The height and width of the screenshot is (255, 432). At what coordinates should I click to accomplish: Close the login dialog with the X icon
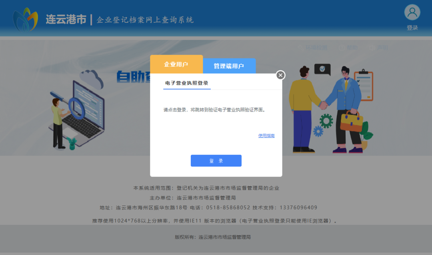click(x=281, y=75)
